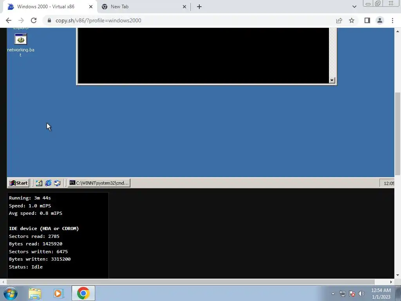
Task: Click the horizontal scrollbar thumb
Action: coord(191,282)
